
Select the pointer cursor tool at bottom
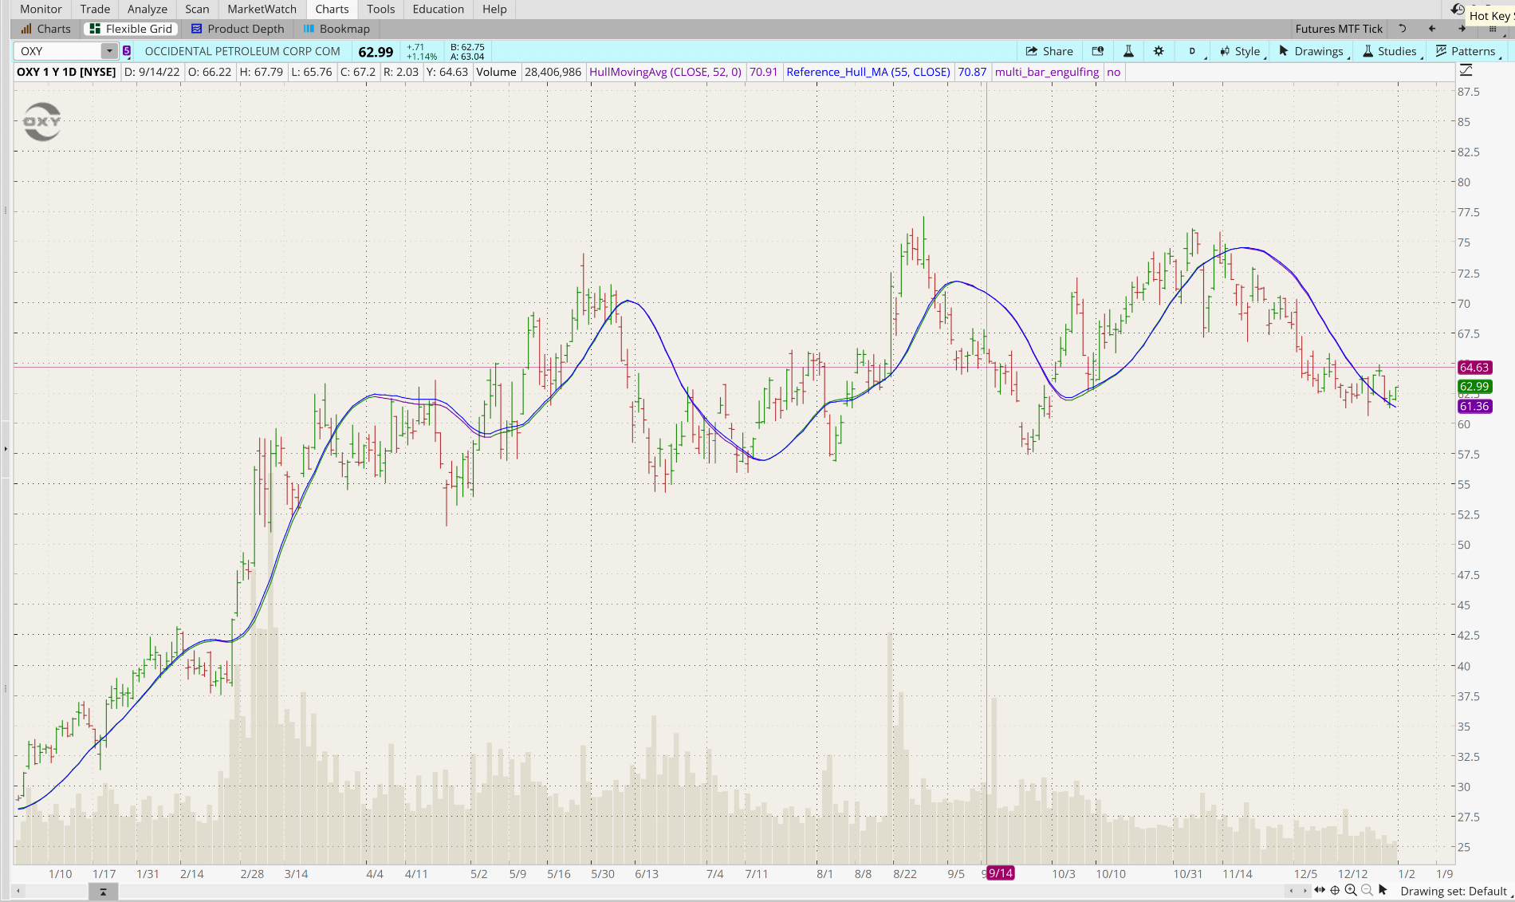click(1383, 890)
